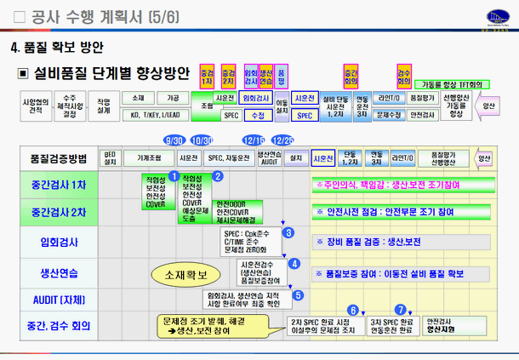Screen dimensions: 519x360
Task: Click the blue circle numbered 7
Action: [401, 310]
